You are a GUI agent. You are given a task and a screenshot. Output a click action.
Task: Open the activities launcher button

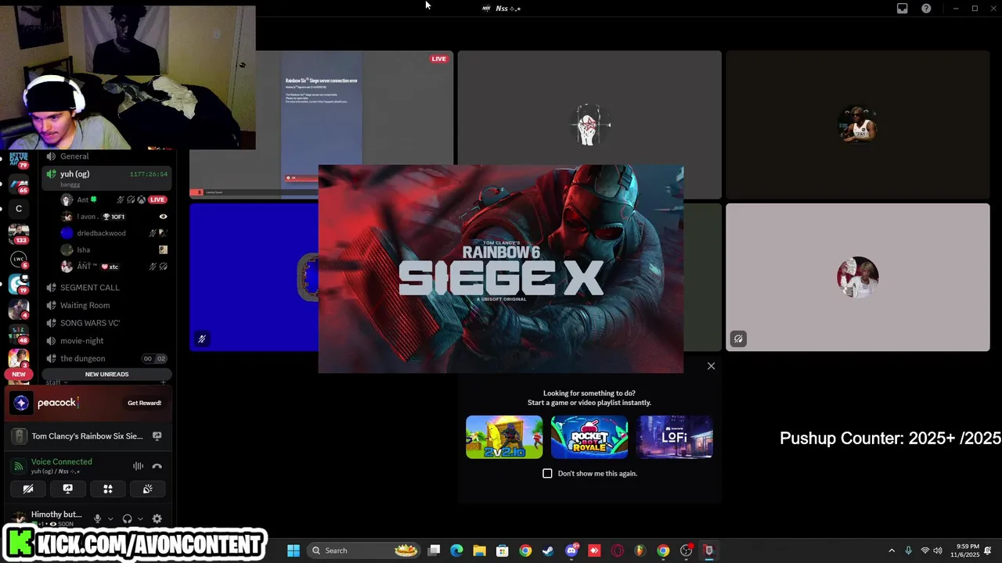tap(108, 489)
